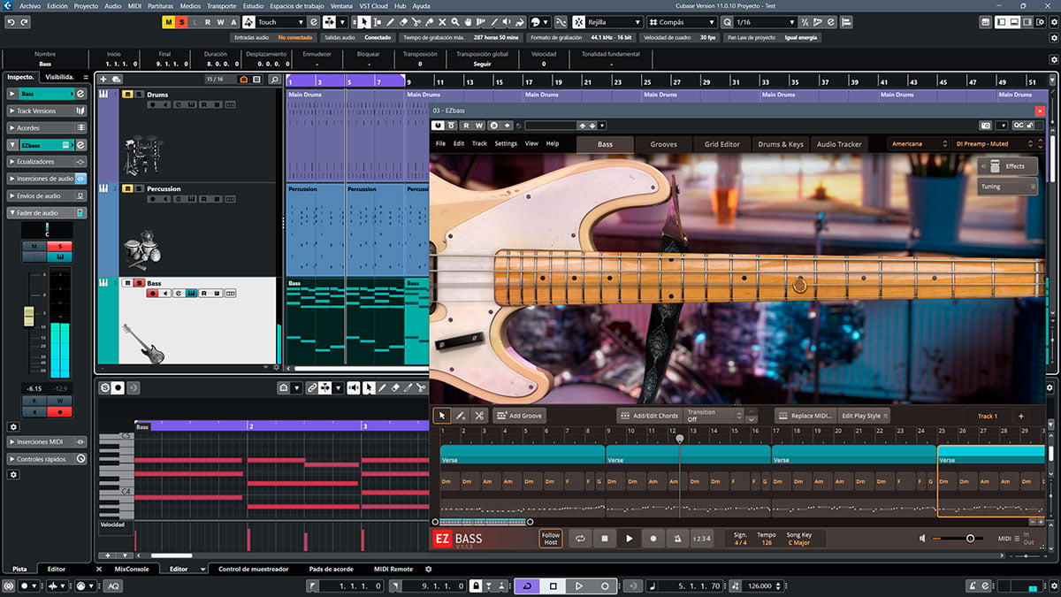Select the Range Selection tool
The width and height of the screenshot is (1061, 597).
pos(377,22)
